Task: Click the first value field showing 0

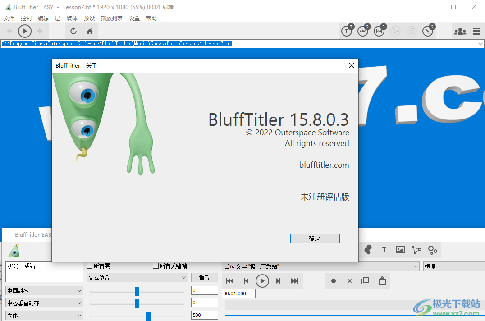Action: click(205, 290)
